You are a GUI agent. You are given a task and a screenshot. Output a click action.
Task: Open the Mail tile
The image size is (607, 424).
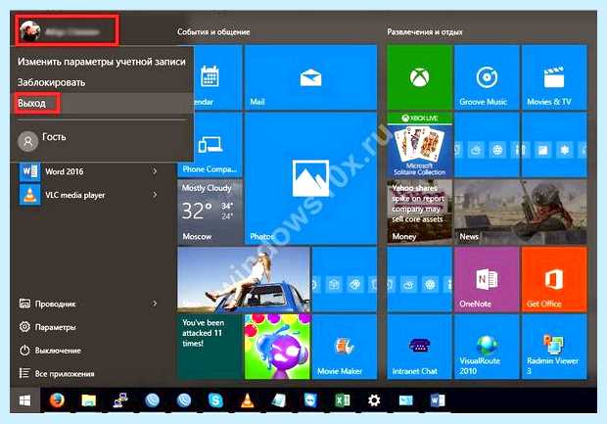pos(310,77)
